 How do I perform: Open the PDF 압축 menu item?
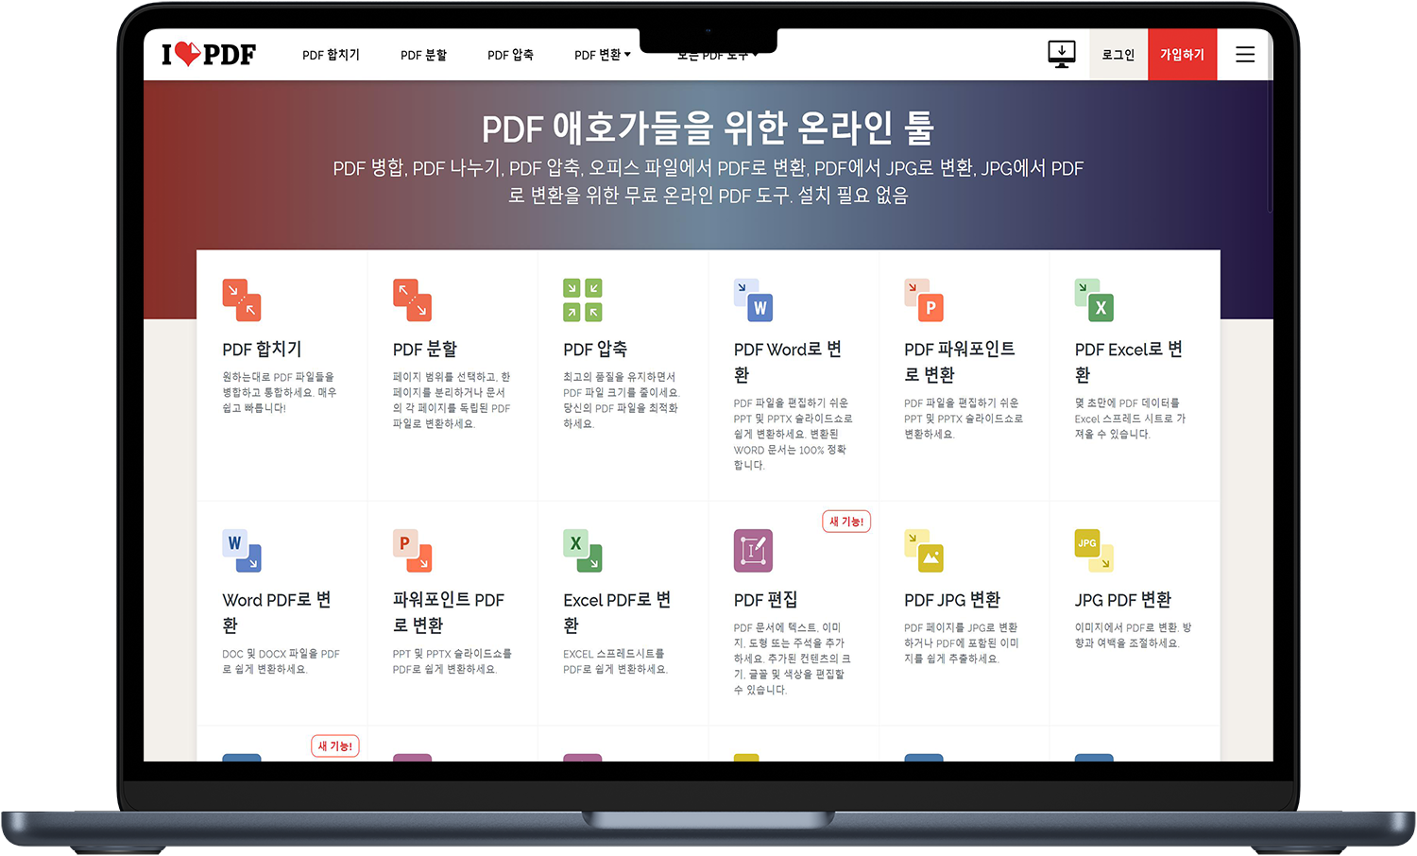click(x=510, y=55)
